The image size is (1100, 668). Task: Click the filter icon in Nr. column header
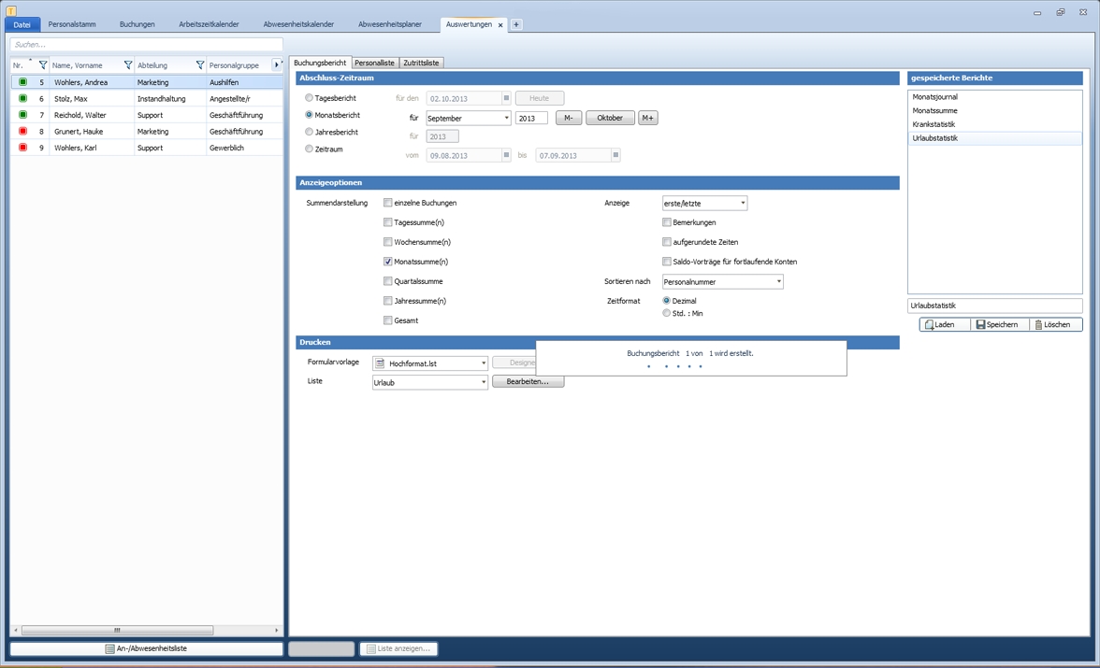pos(43,65)
